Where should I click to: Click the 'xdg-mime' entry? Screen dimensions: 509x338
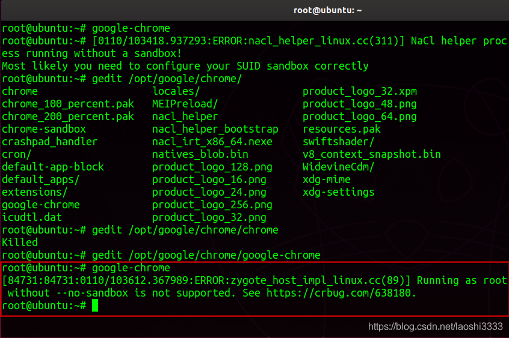point(327,180)
